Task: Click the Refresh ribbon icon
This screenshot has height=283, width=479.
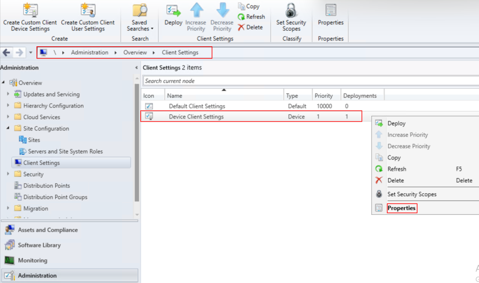Action: coord(241,17)
